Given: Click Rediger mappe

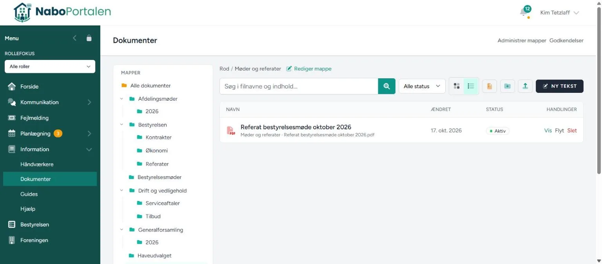Looking at the screenshot, I should coord(309,69).
